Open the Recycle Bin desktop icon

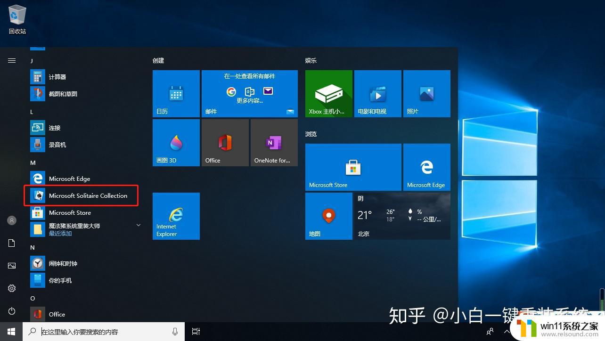click(17, 20)
